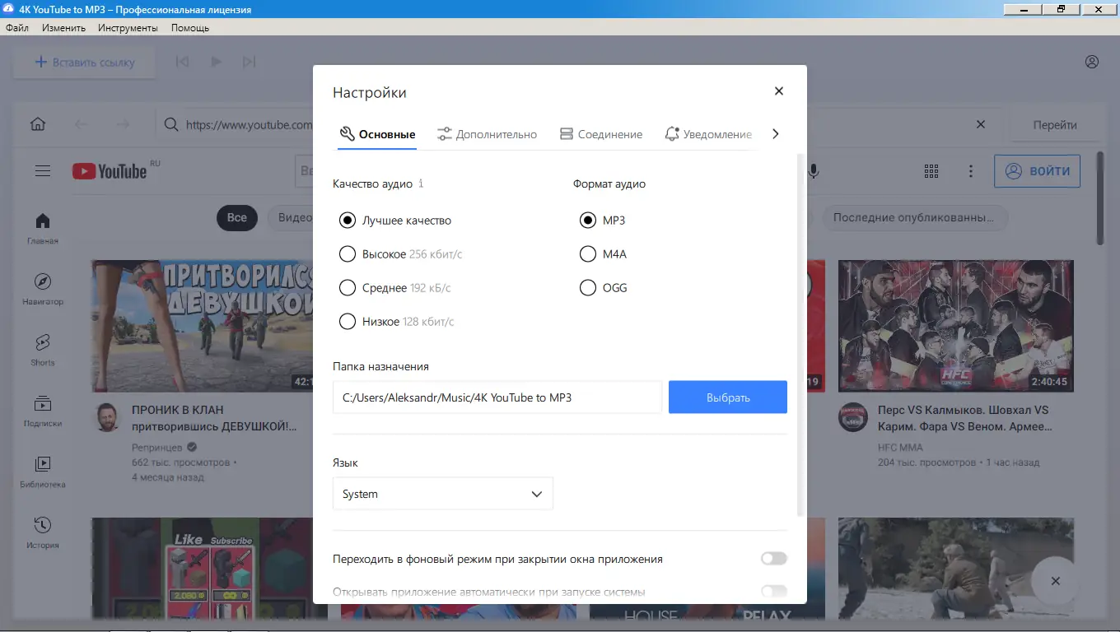
Task: Click the skip-to-previous track icon
Action: point(182,61)
